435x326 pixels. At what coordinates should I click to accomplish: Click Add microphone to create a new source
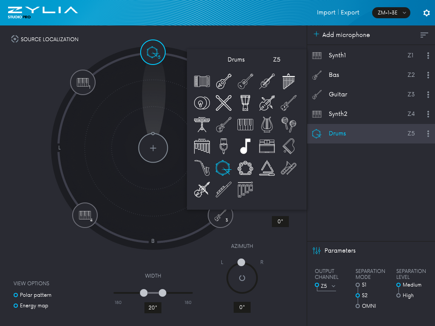click(x=342, y=34)
